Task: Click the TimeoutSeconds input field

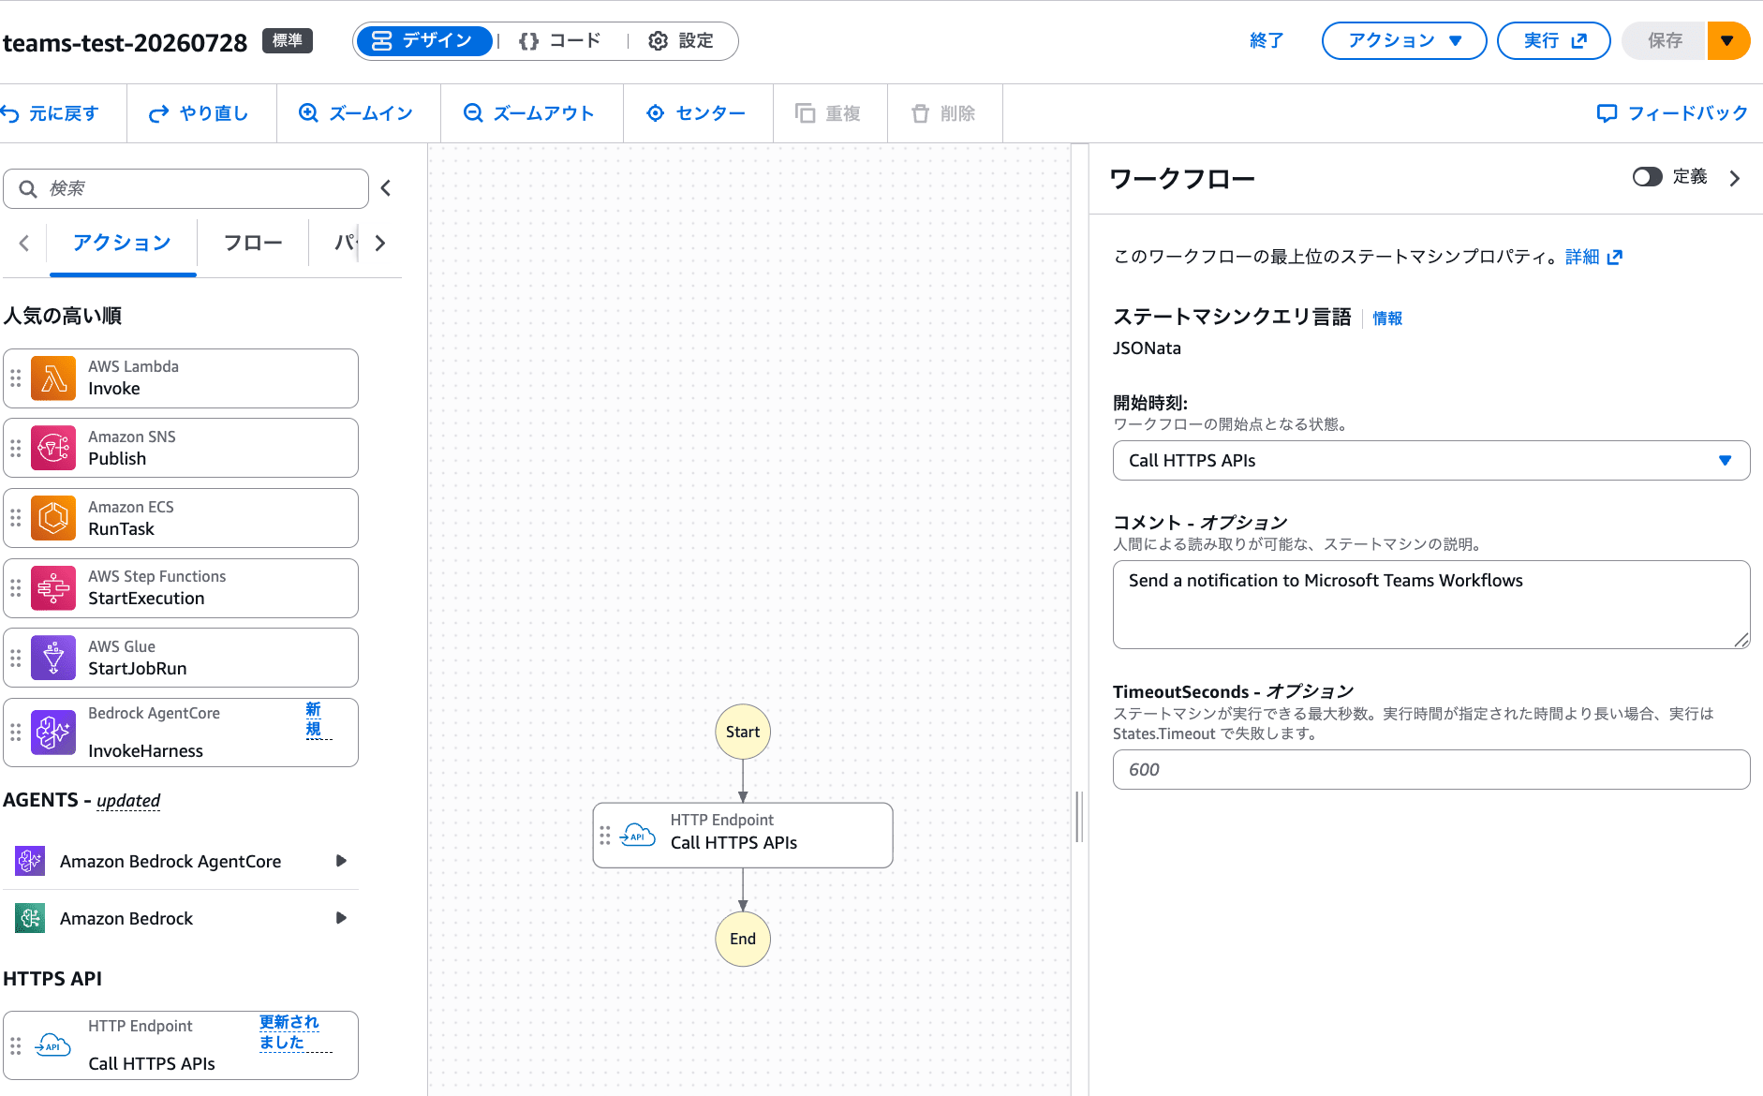Action: coord(1430,769)
